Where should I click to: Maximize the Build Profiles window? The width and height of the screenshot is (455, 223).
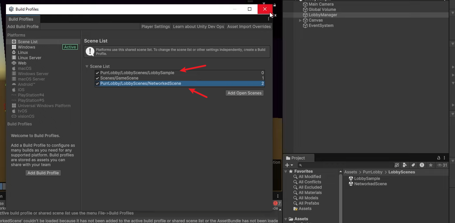click(250, 9)
